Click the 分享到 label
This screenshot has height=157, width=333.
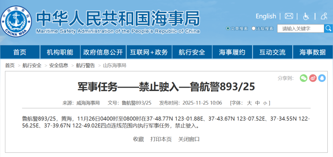pyautogui.click(x=286, y=78)
